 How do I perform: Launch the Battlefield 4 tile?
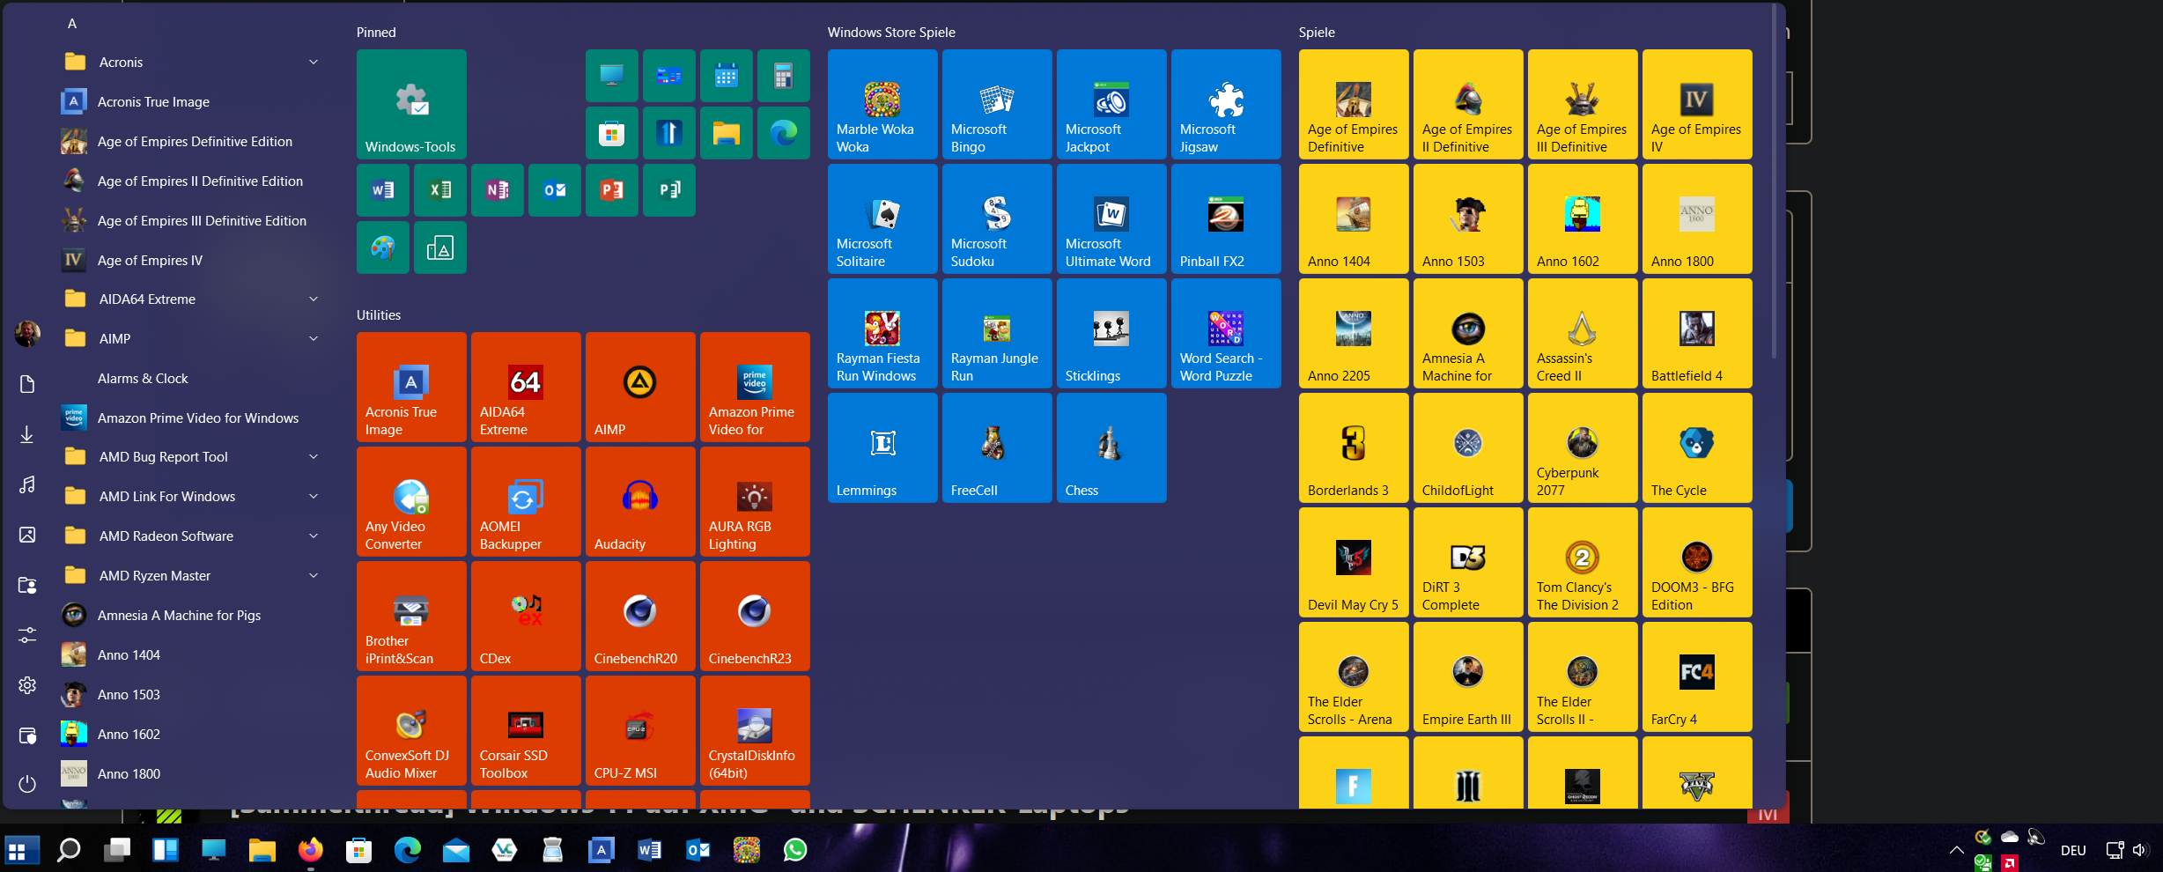coord(1697,333)
